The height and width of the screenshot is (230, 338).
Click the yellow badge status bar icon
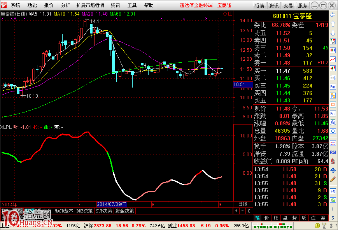(x=317, y=226)
